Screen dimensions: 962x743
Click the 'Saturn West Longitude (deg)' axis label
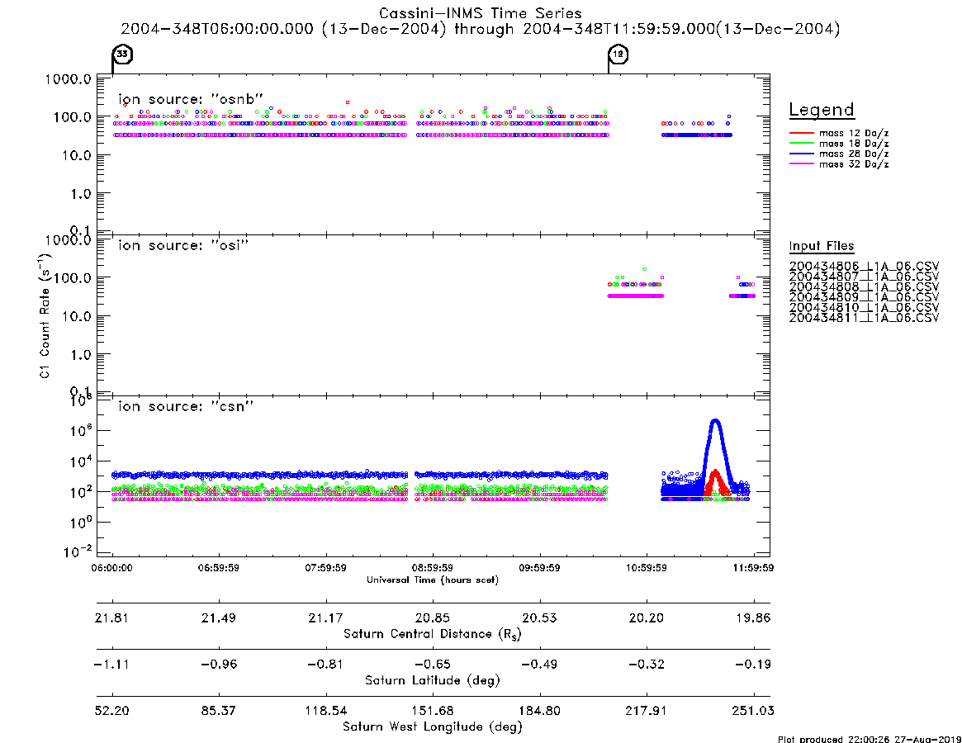pos(433,727)
